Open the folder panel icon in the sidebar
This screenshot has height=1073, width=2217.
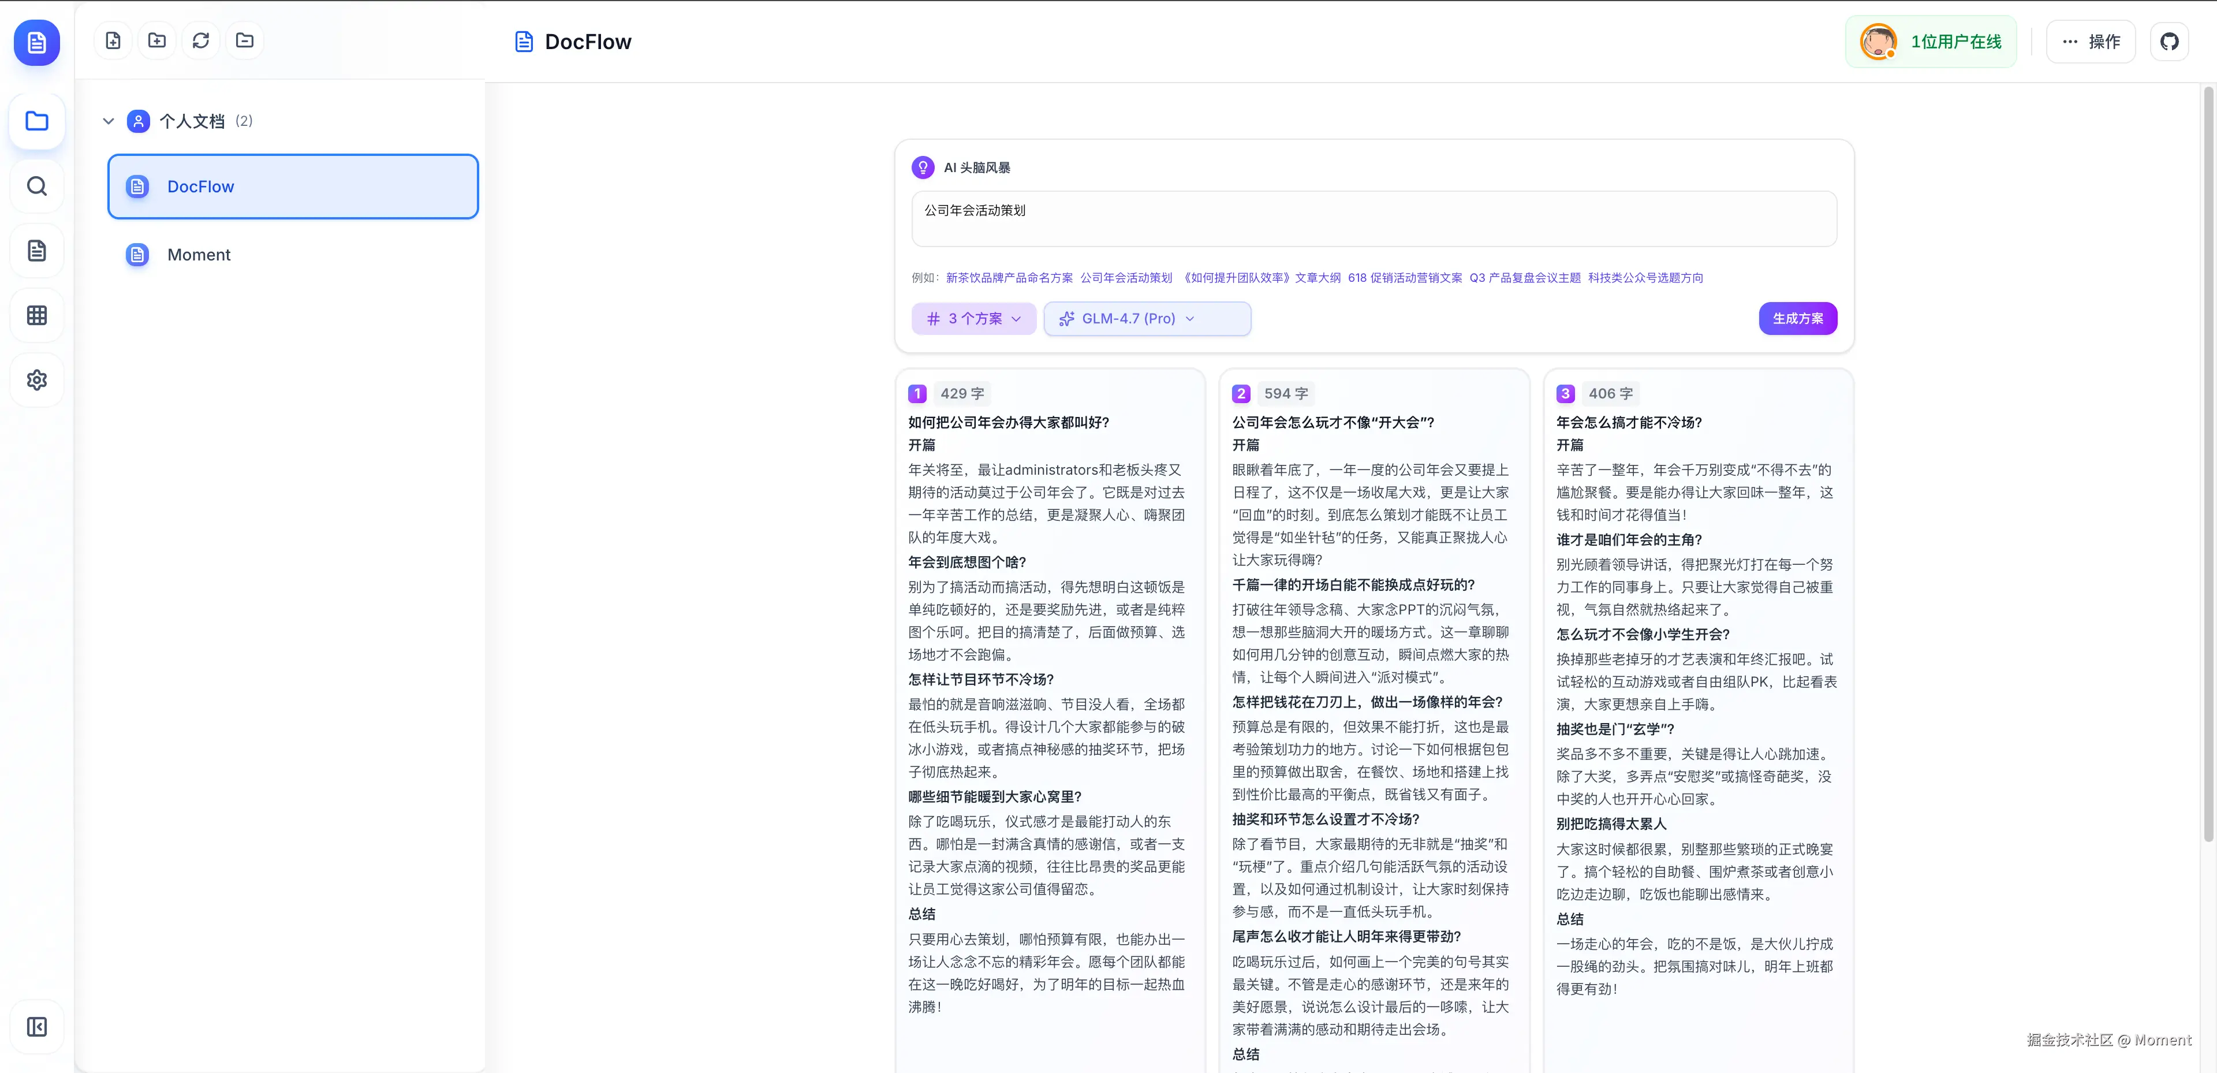(x=36, y=121)
